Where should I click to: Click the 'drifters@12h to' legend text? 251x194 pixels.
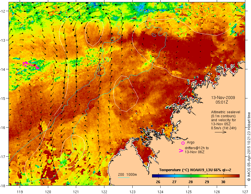tap(197, 148)
